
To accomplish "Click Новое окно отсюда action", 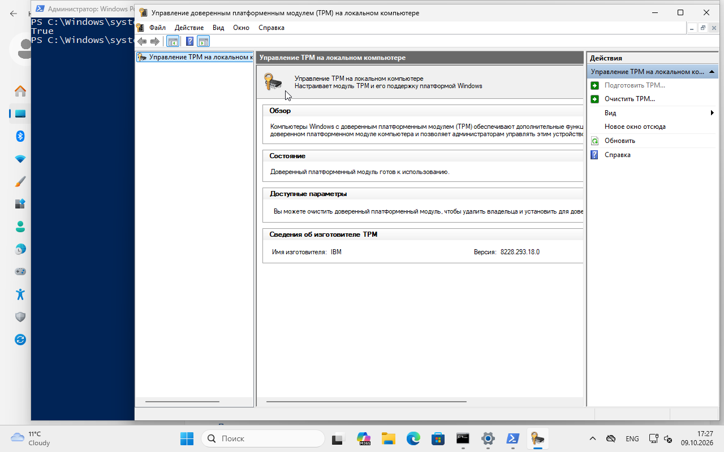I will [x=635, y=127].
